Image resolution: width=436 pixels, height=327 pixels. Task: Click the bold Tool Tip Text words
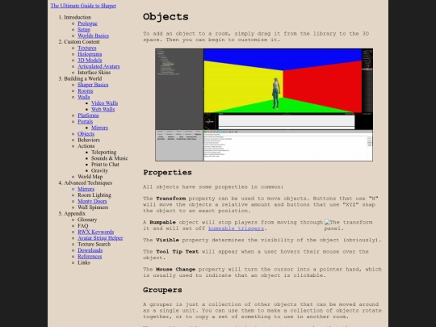tap(178, 251)
